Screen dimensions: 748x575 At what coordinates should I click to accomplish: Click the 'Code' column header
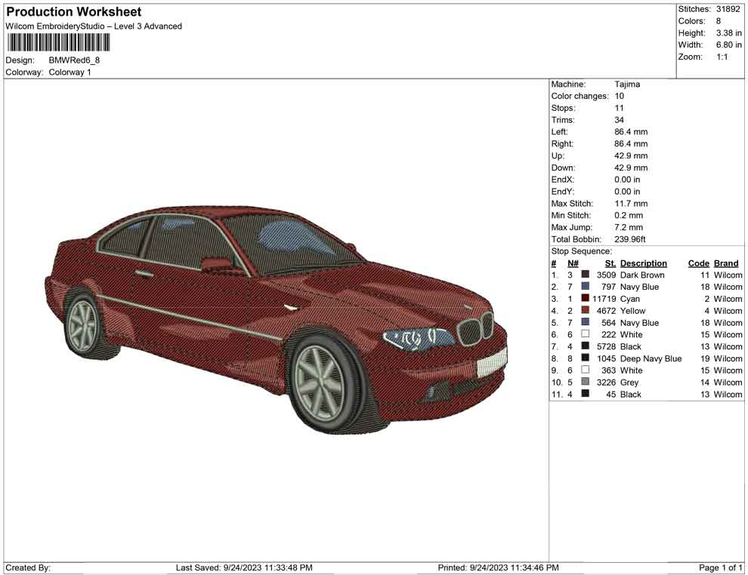698,263
